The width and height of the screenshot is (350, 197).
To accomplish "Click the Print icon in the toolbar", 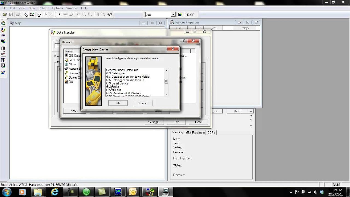I will tap(18, 15).
